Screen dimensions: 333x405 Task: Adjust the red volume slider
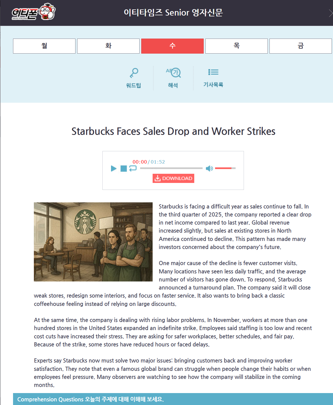pos(225,168)
